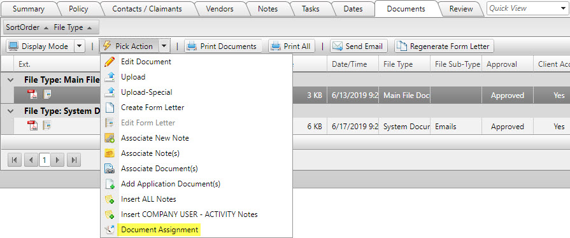Click the Print All button
Image resolution: width=570 pixels, height=238 pixels.
[x=292, y=46]
